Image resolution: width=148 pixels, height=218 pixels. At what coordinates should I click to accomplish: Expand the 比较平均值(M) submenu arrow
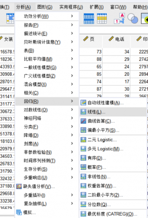[72, 59]
